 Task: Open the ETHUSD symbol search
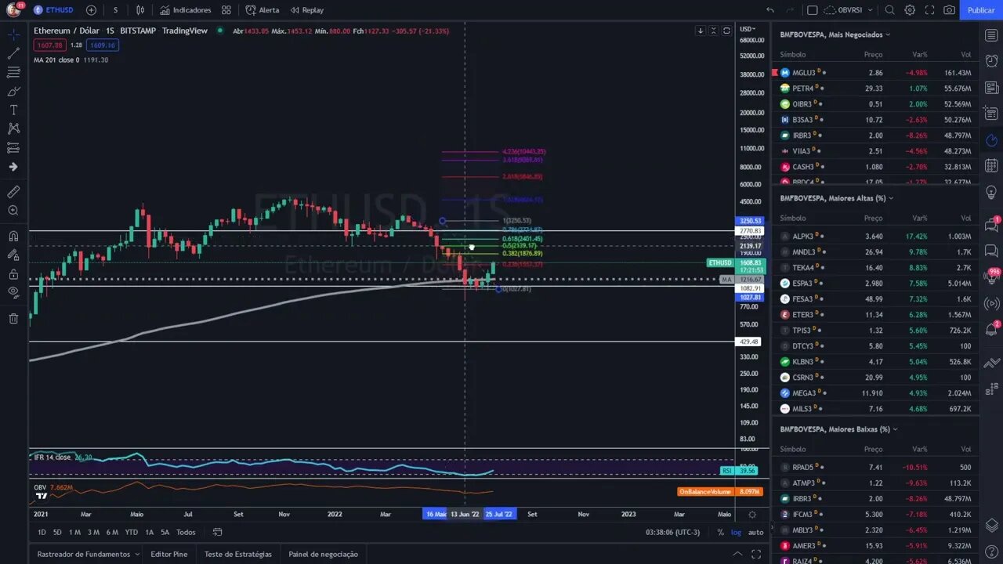click(53, 10)
